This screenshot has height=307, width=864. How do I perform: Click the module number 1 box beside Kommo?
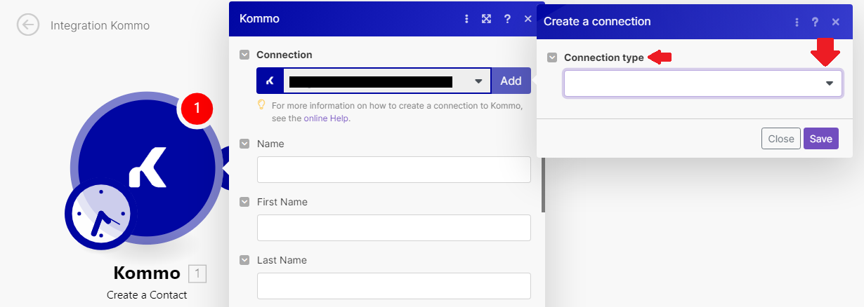click(x=197, y=273)
